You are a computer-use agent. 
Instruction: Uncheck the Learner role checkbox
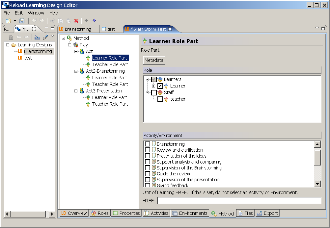pyautogui.click(x=160, y=86)
